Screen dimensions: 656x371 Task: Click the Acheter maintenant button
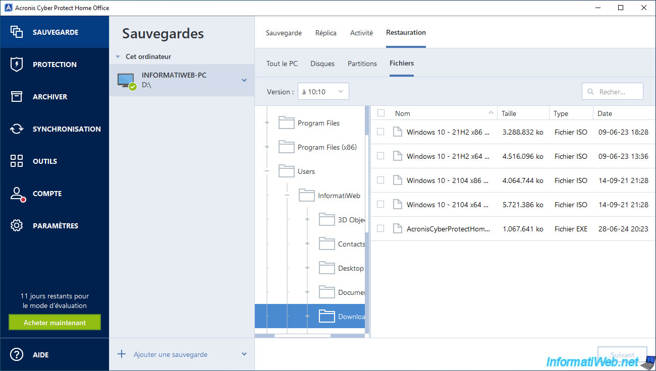[55, 323]
